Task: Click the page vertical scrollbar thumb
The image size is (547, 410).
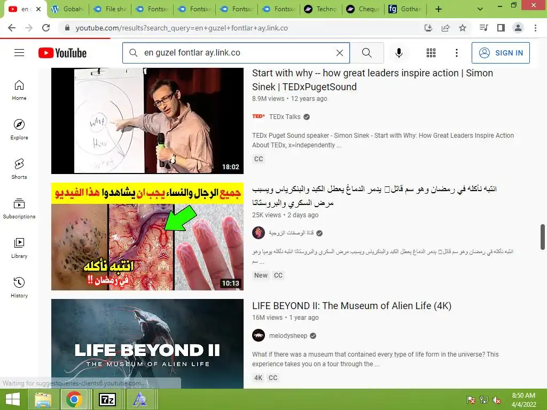Action: tap(543, 237)
